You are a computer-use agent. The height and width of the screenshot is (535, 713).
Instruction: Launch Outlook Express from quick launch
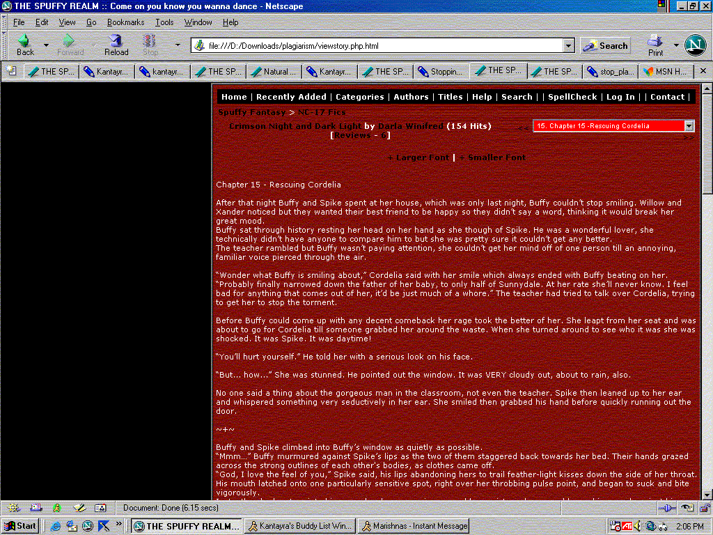[x=72, y=527]
